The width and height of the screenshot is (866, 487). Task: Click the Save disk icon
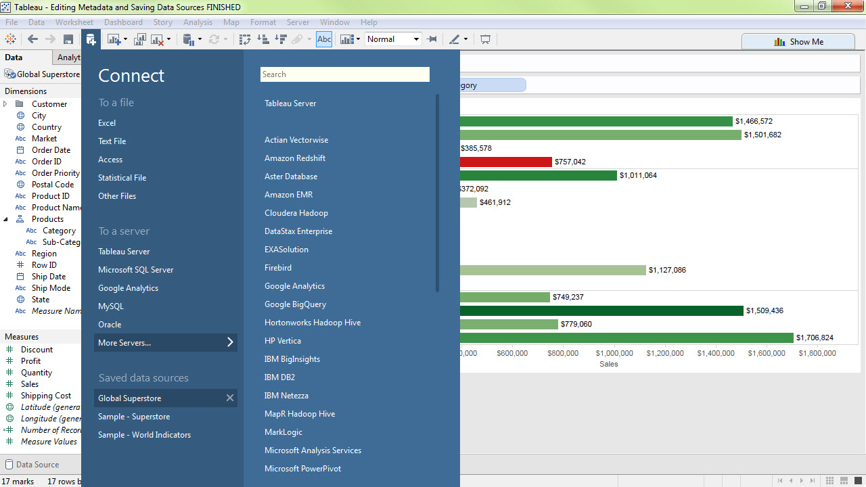(68, 39)
